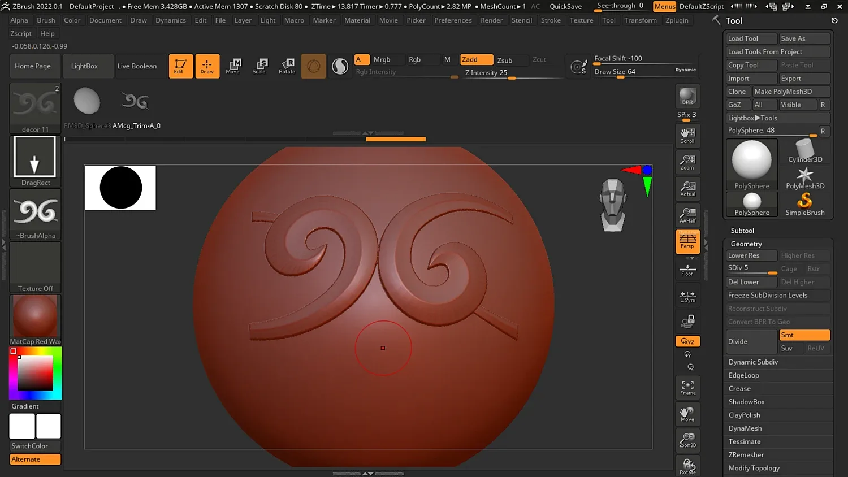Toggle the Zsub sculpt mode
848x477 pixels.
(505, 60)
